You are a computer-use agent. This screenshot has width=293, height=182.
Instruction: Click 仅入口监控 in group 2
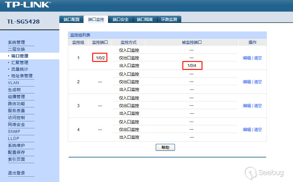pos(129,74)
